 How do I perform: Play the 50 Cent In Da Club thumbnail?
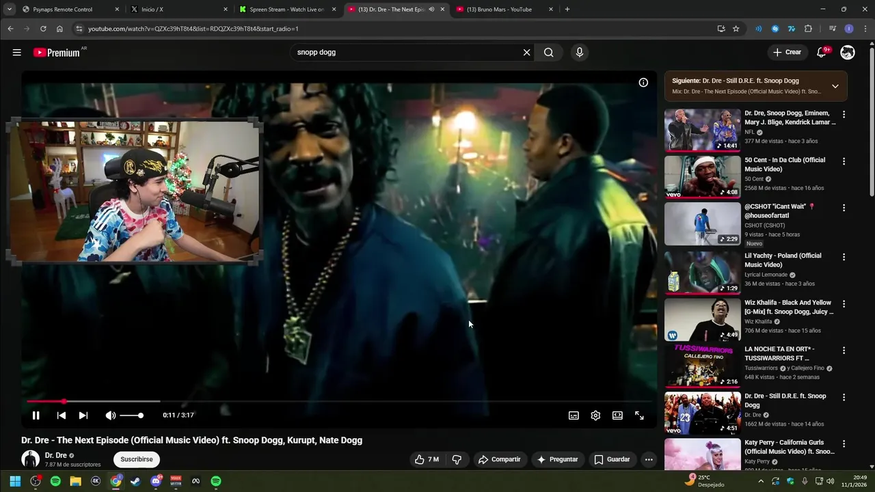tap(702, 177)
